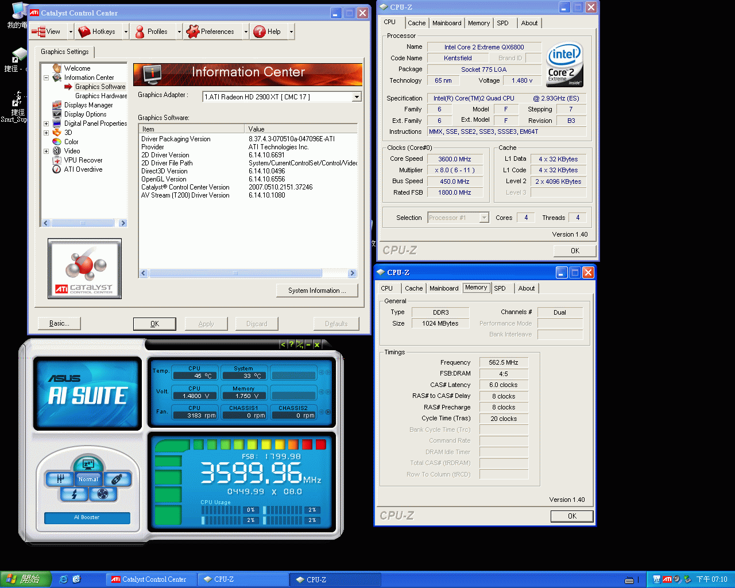
Task: Click the OpenGL Version row
Action: click(248, 179)
